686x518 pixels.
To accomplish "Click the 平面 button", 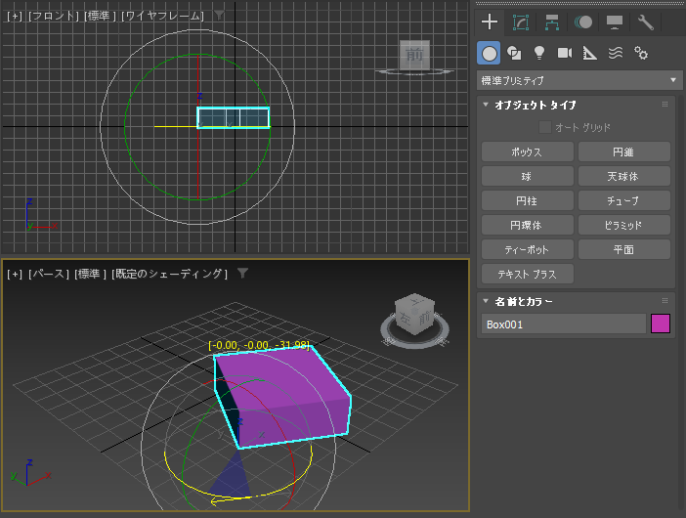I will coord(624,250).
